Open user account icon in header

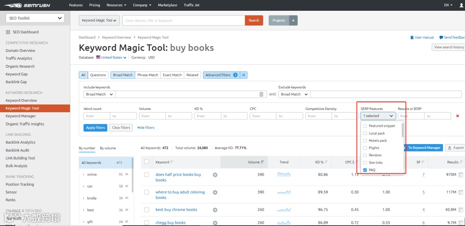point(461,5)
